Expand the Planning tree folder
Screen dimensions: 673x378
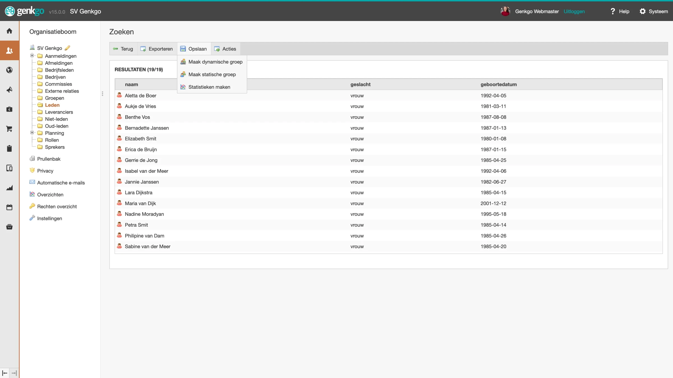pos(32,132)
